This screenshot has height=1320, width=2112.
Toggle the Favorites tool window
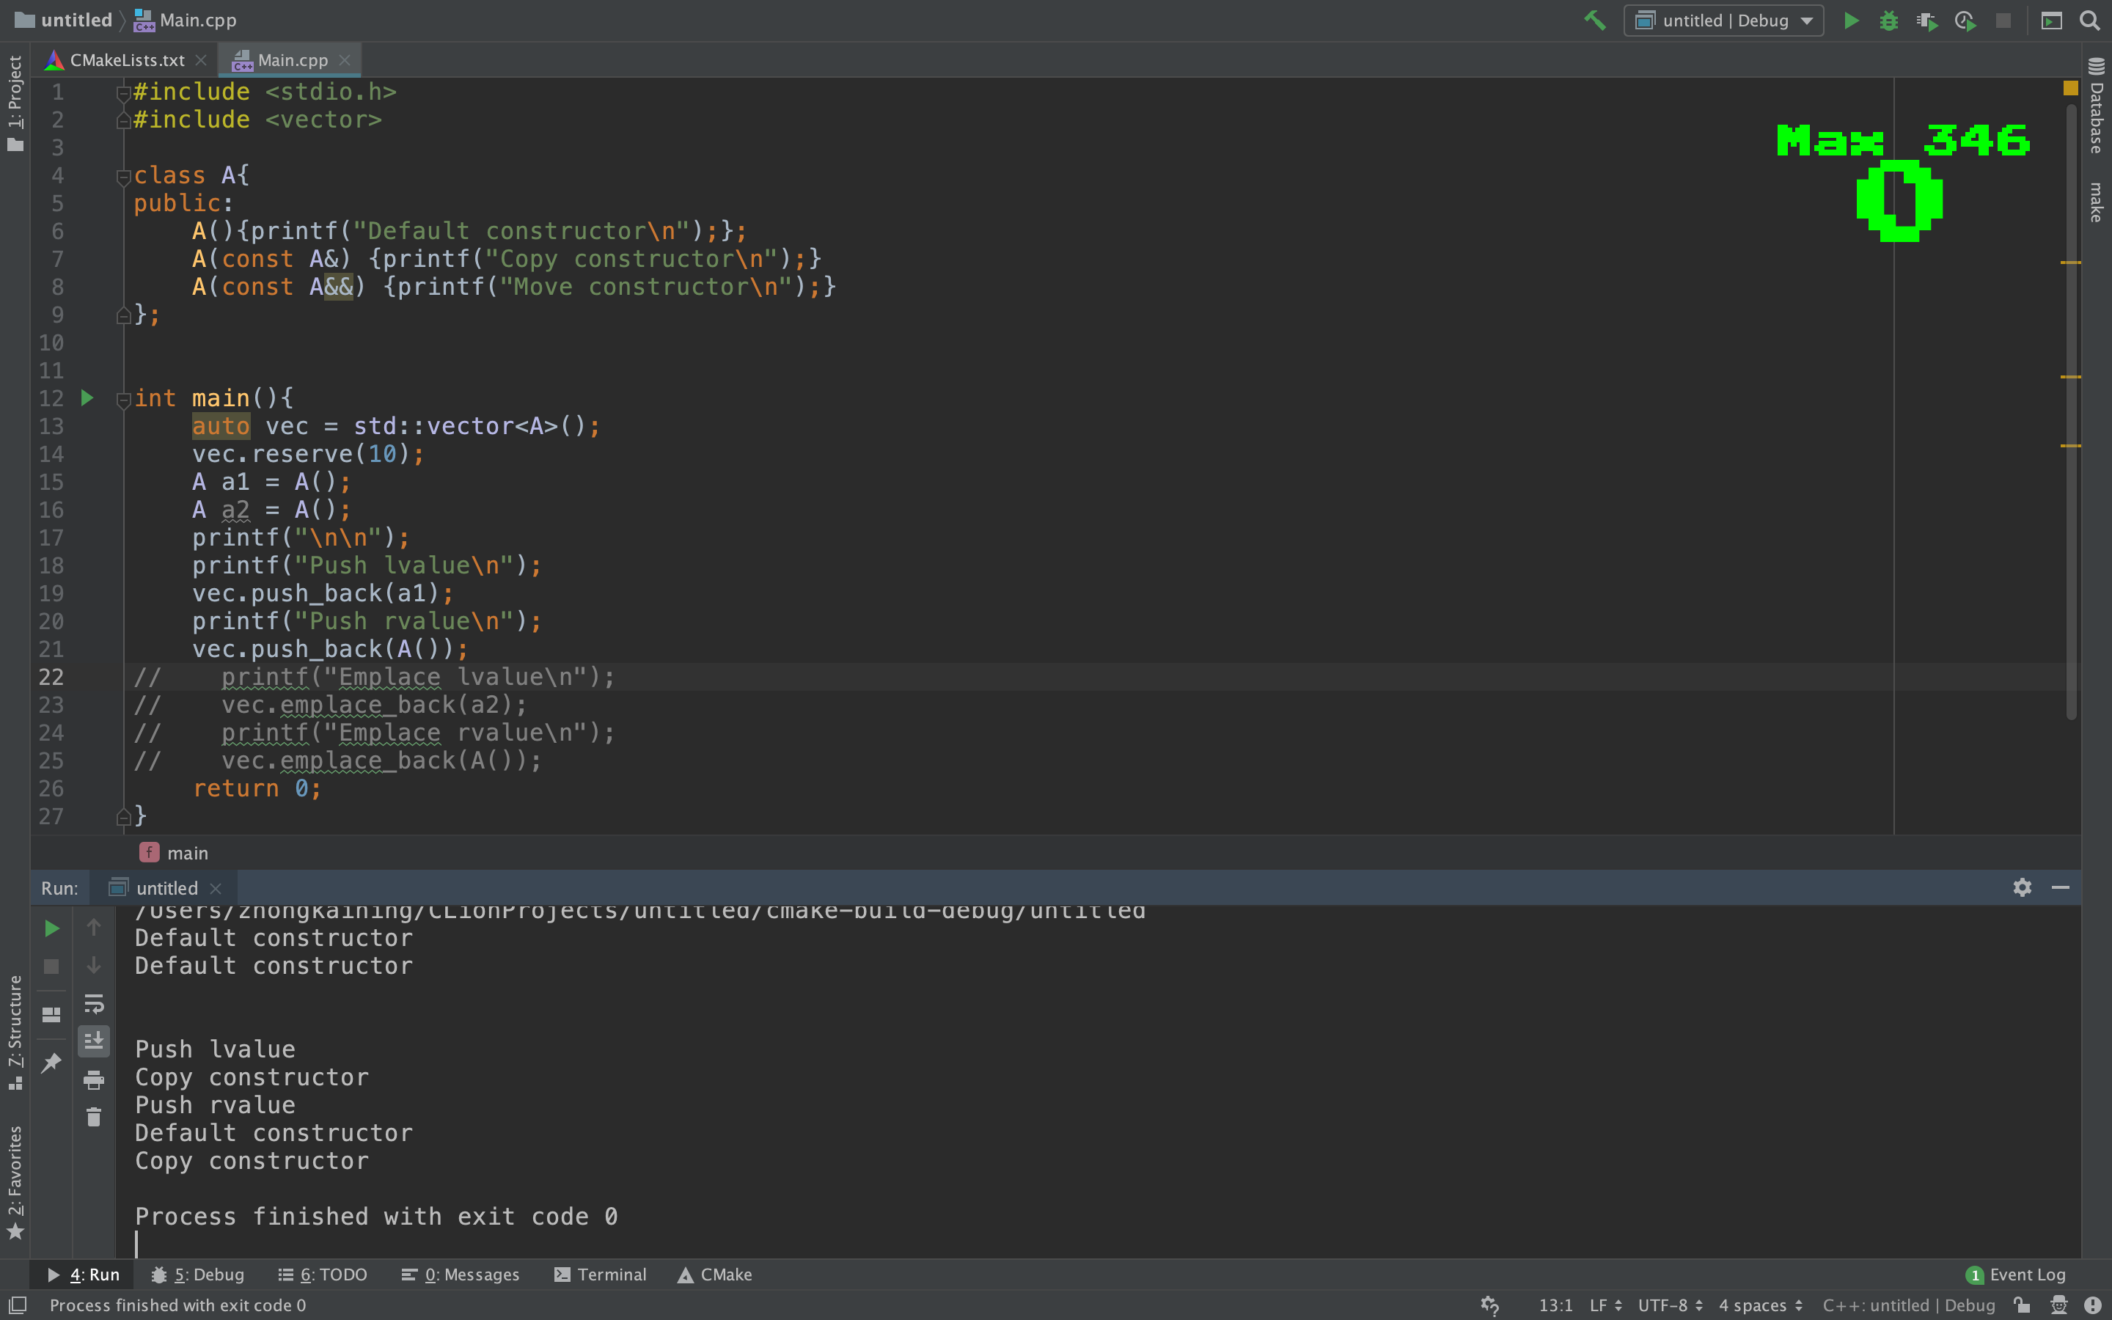15,1181
